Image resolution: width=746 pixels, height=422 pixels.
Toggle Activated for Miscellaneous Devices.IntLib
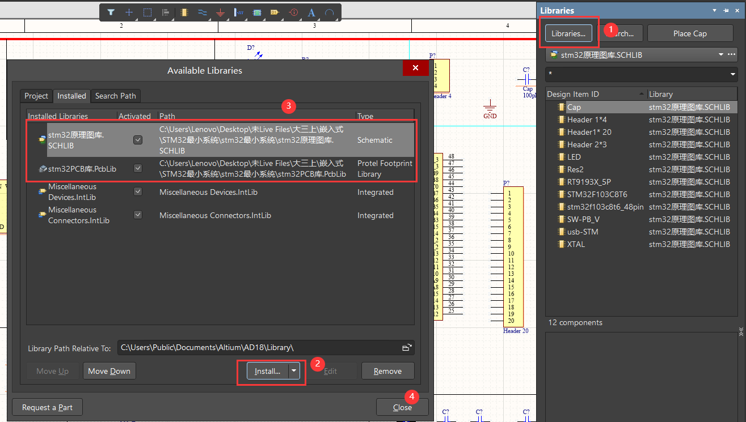point(138,192)
